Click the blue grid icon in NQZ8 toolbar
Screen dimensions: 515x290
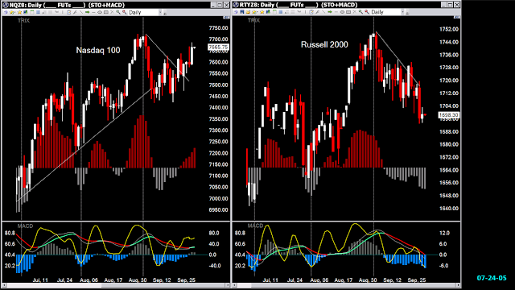coord(38,12)
